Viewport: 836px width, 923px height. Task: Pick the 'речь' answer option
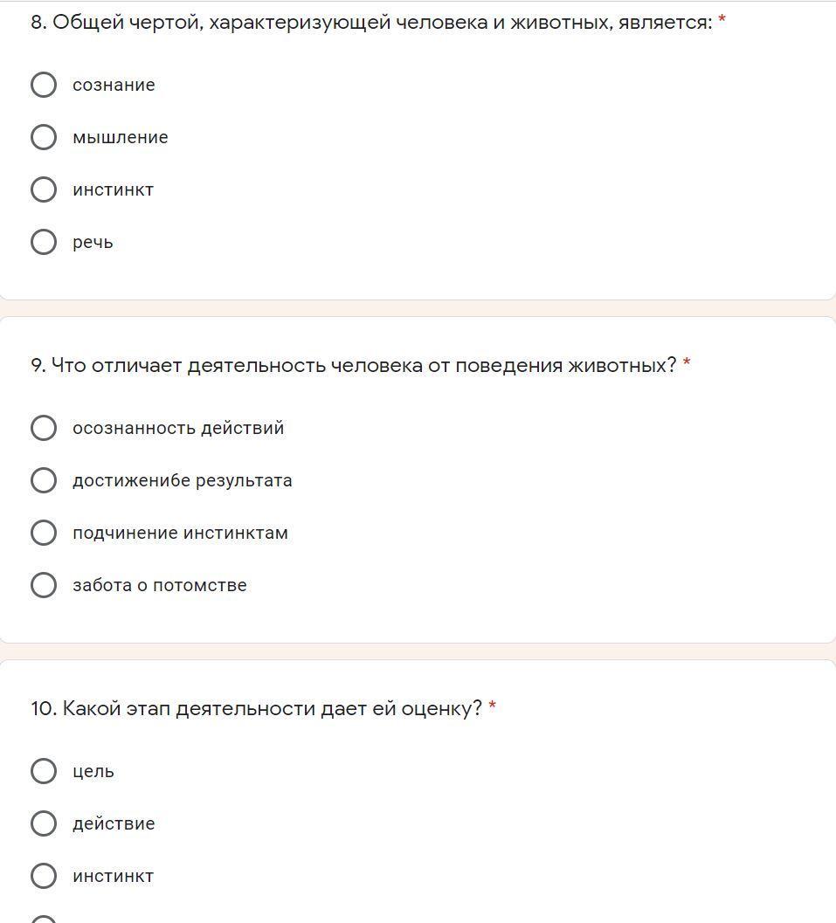click(44, 242)
